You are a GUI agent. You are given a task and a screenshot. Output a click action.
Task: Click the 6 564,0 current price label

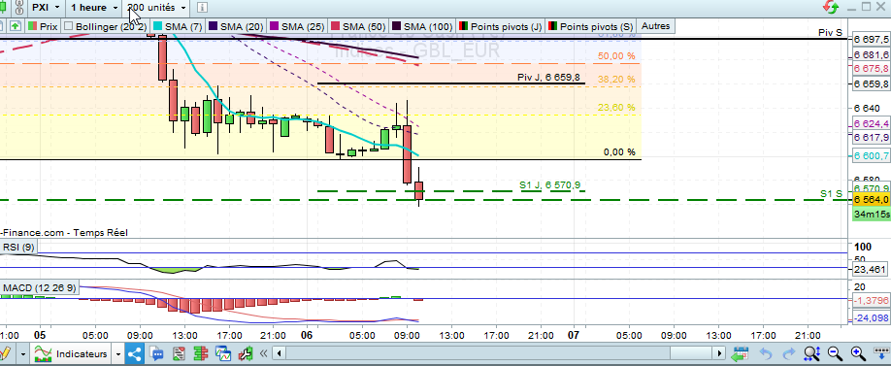click(x=871, y=199)
